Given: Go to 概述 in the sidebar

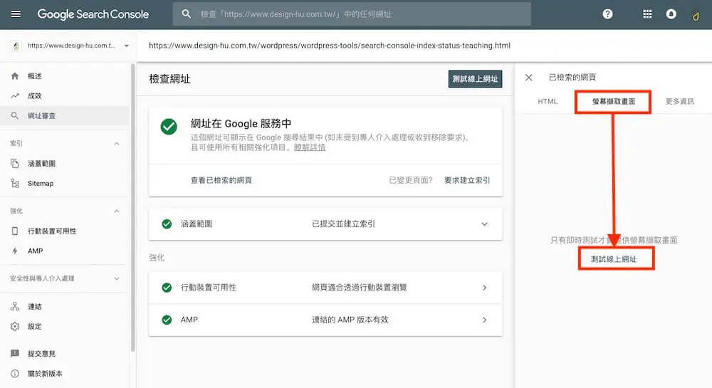Looking at the screenshot, I should (x=35, y=75).
